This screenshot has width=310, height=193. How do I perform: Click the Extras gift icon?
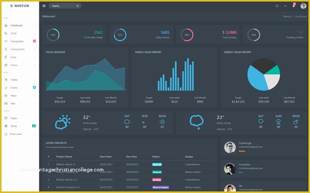[x=6, y=126]
